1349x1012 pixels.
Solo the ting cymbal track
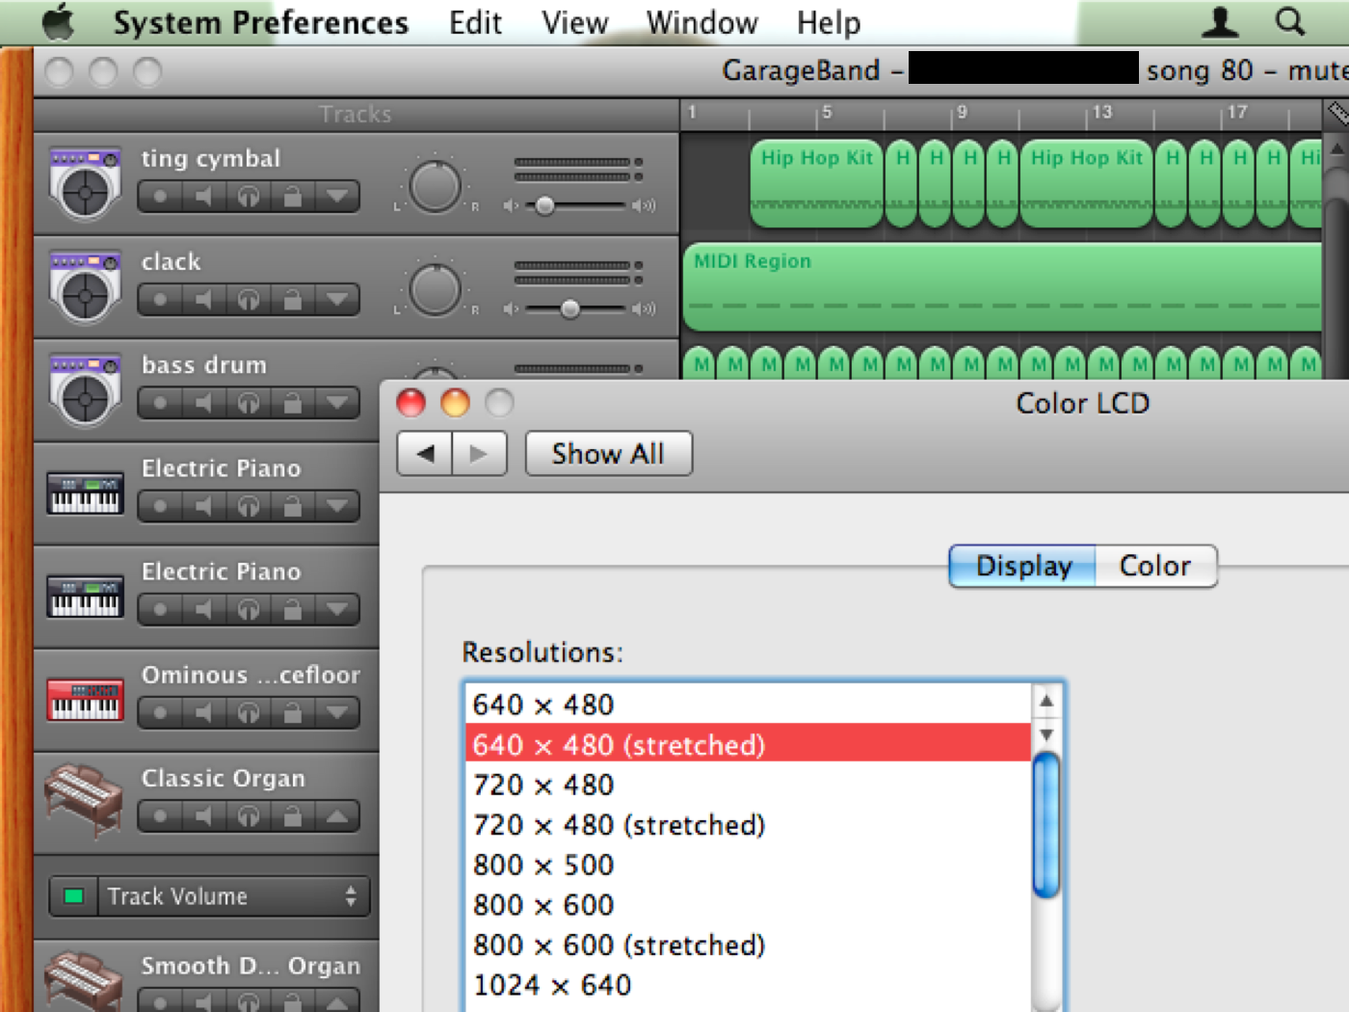point(249,197)
